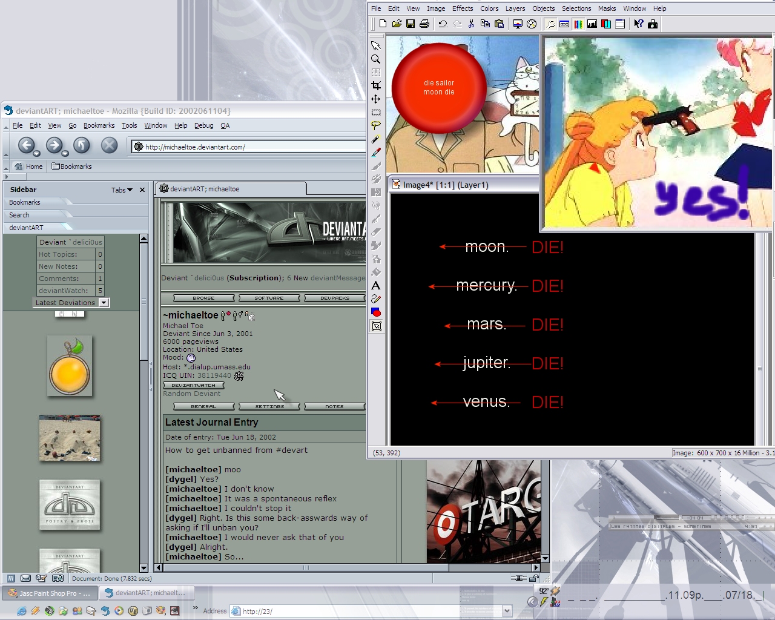Open Mail icon in Mozilla status bar
The width and height of the screenshot is (775, 620).
click(x=25, y=578)
